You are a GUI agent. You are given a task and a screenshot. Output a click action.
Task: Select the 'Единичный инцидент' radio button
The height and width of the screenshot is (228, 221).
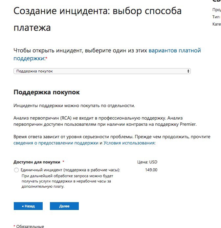click(16, 170)
